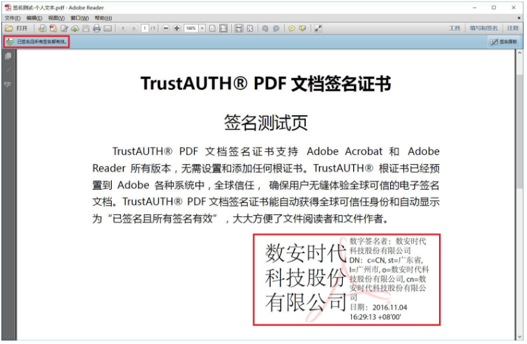Screen dimensions: 527x344
Task: Open the 帮助(H) menu
Action: pos(103,18)
